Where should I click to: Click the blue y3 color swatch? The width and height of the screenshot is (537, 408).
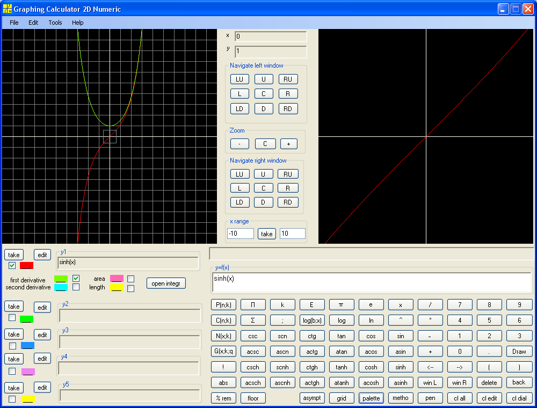[27, 345]
